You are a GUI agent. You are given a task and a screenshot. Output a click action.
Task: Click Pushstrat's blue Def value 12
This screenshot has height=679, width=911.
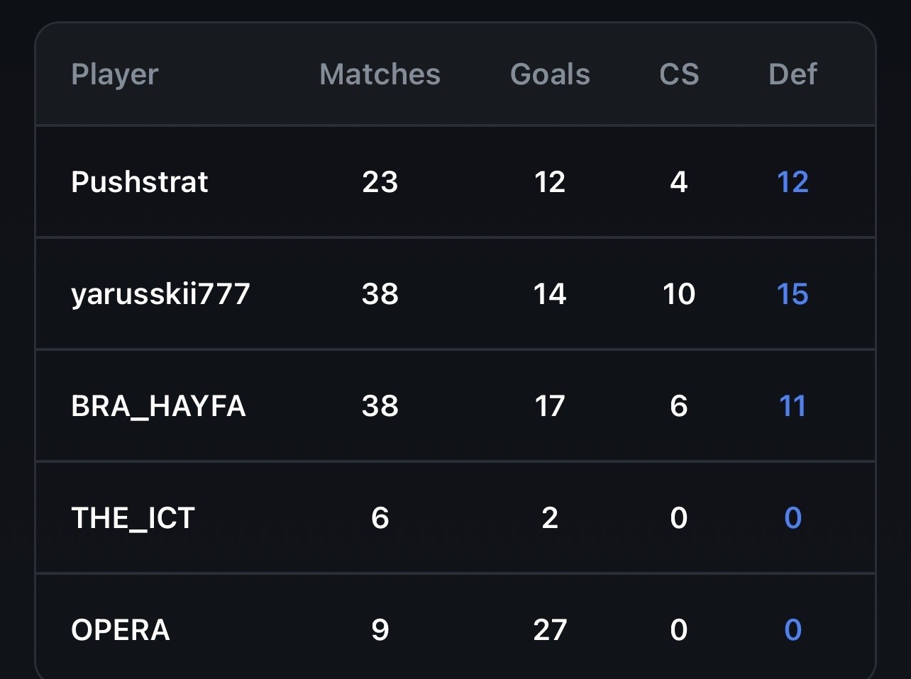(793, 182)
